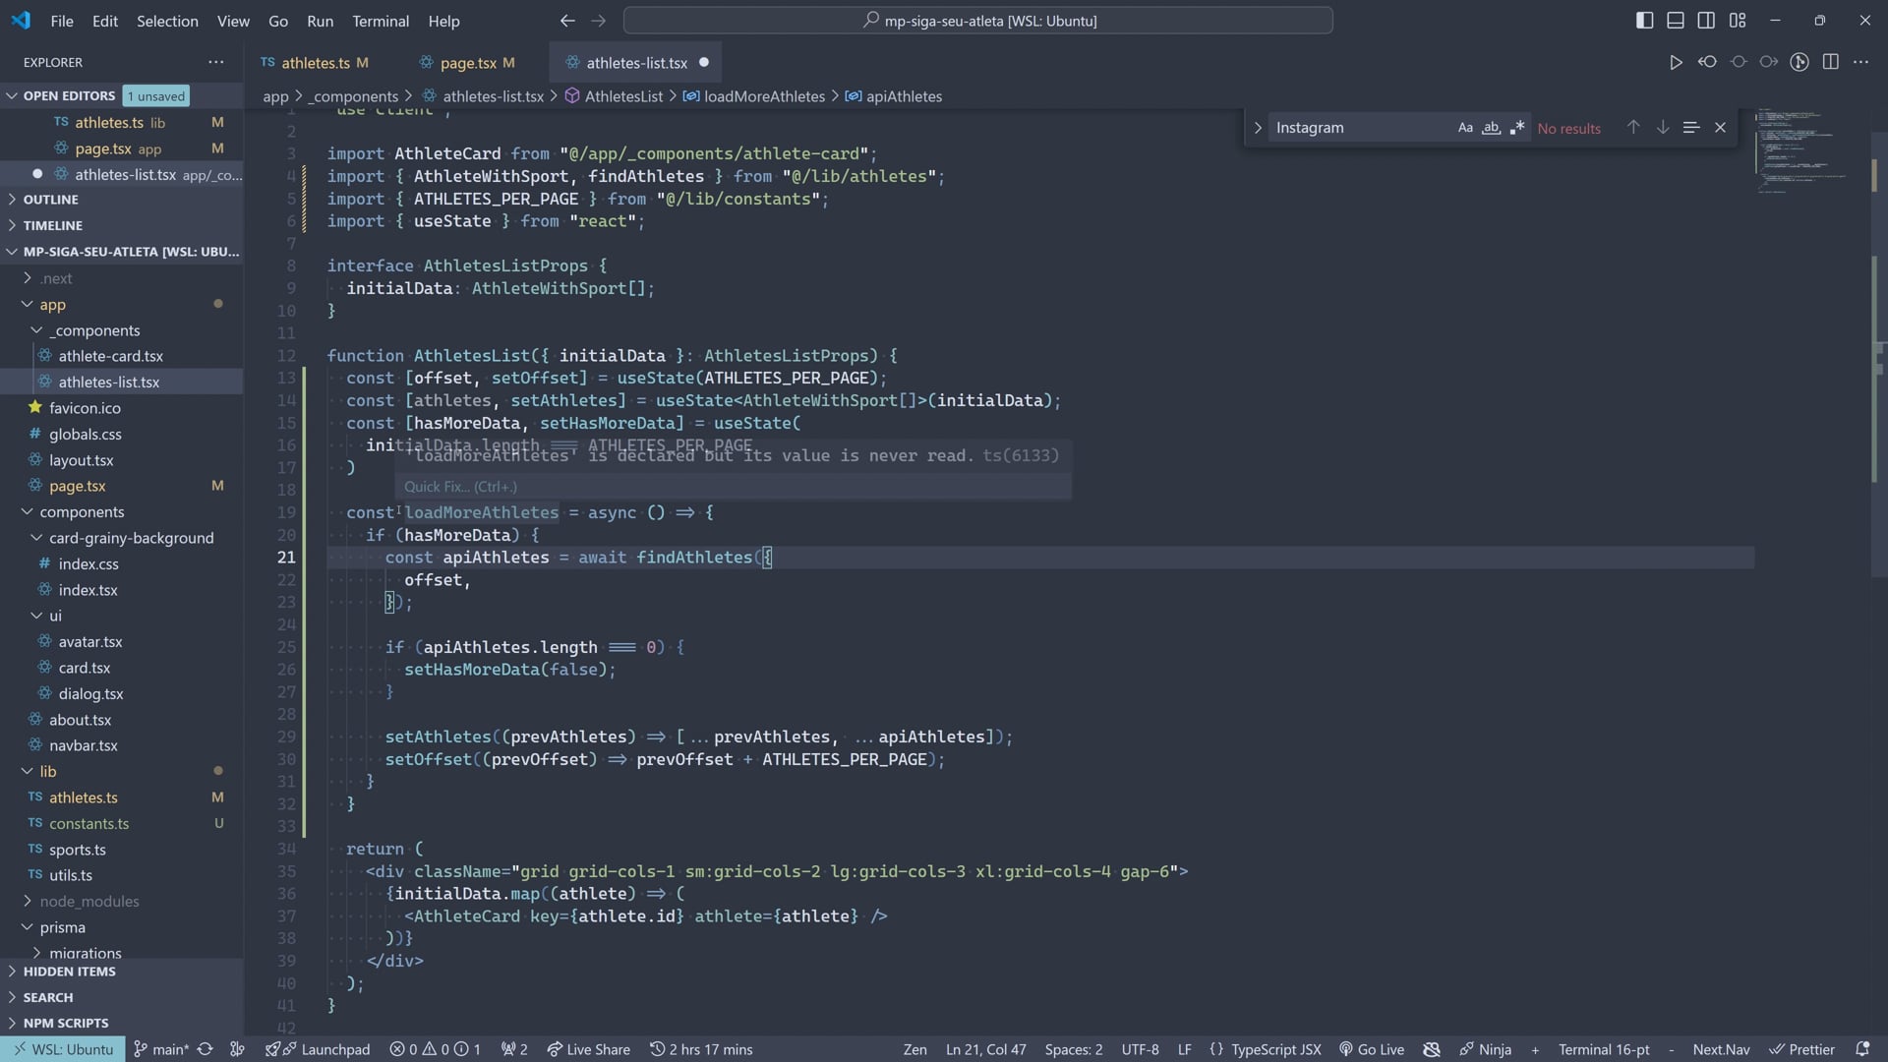
Task: Click Go Live in status bar
Action: coord(1372,1049)
